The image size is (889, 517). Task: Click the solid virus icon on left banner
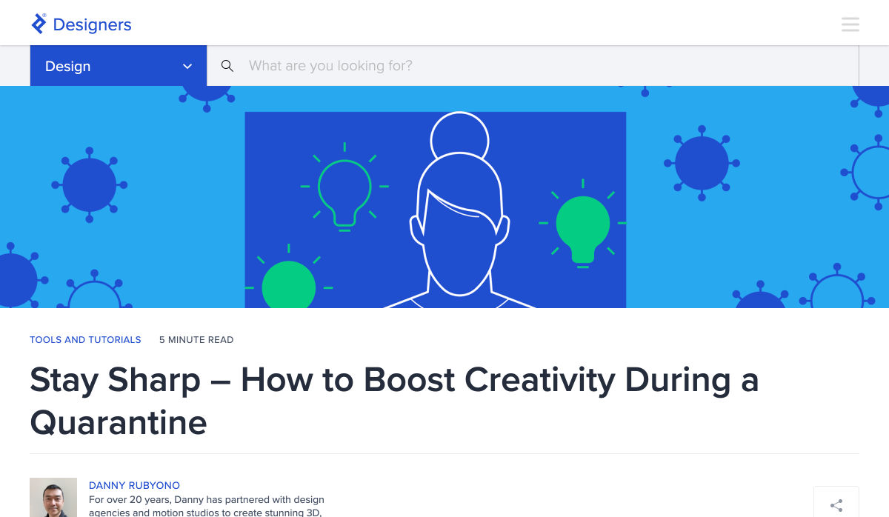[89, 185]
